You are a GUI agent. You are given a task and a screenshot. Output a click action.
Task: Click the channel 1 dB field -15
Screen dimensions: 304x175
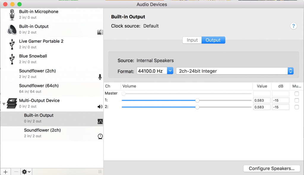click(281, 100)
